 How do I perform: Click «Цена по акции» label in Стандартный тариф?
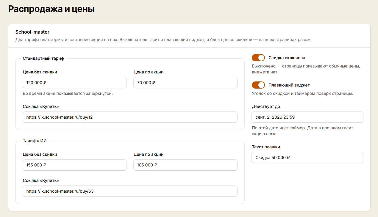[149, 72]
